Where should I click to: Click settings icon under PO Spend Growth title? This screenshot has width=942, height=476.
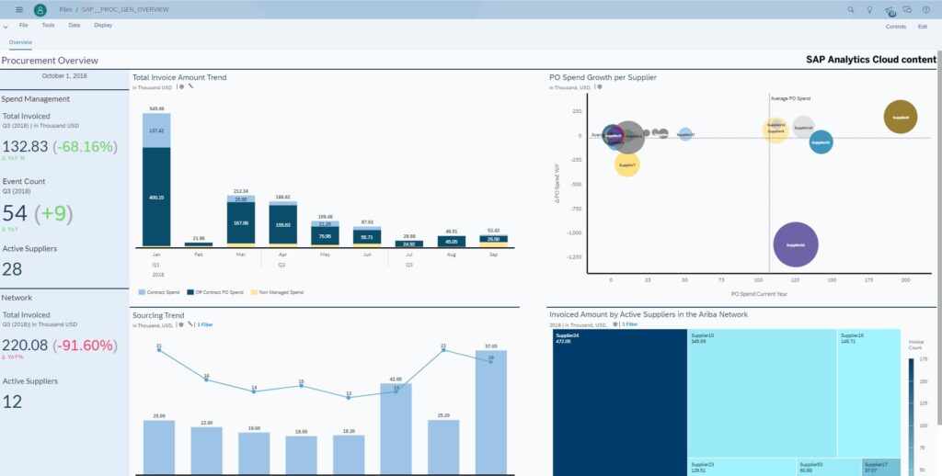[599, 87]
